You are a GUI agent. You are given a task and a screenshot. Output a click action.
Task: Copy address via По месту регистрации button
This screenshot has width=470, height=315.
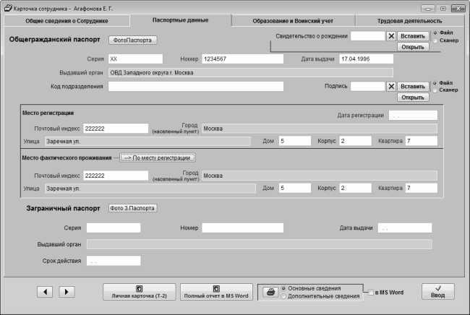point(158,157)
